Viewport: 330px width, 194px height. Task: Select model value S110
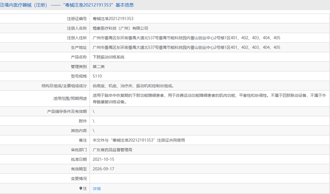pyautogui.click(x=97, y=76)
